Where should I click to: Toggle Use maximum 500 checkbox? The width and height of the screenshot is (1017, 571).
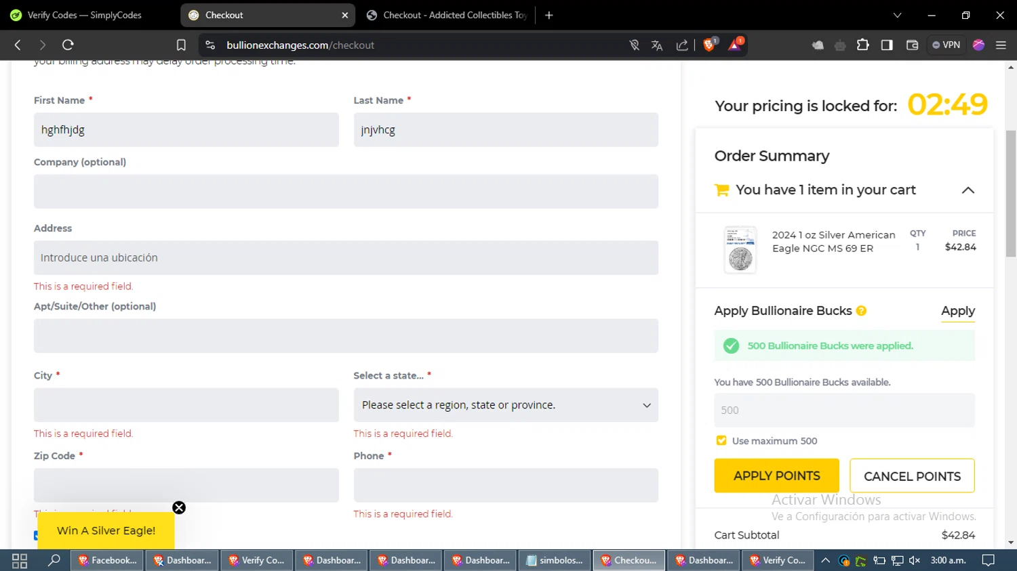pyautogui.click(x=721, y=441)
